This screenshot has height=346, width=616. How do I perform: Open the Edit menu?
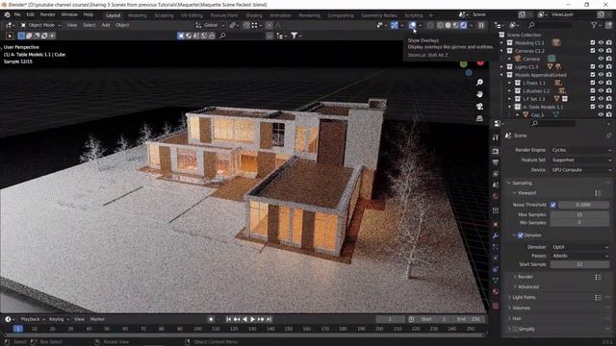[31, 15]
